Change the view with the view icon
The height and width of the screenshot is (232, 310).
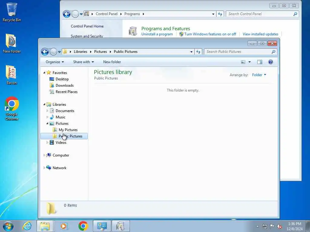243,62
